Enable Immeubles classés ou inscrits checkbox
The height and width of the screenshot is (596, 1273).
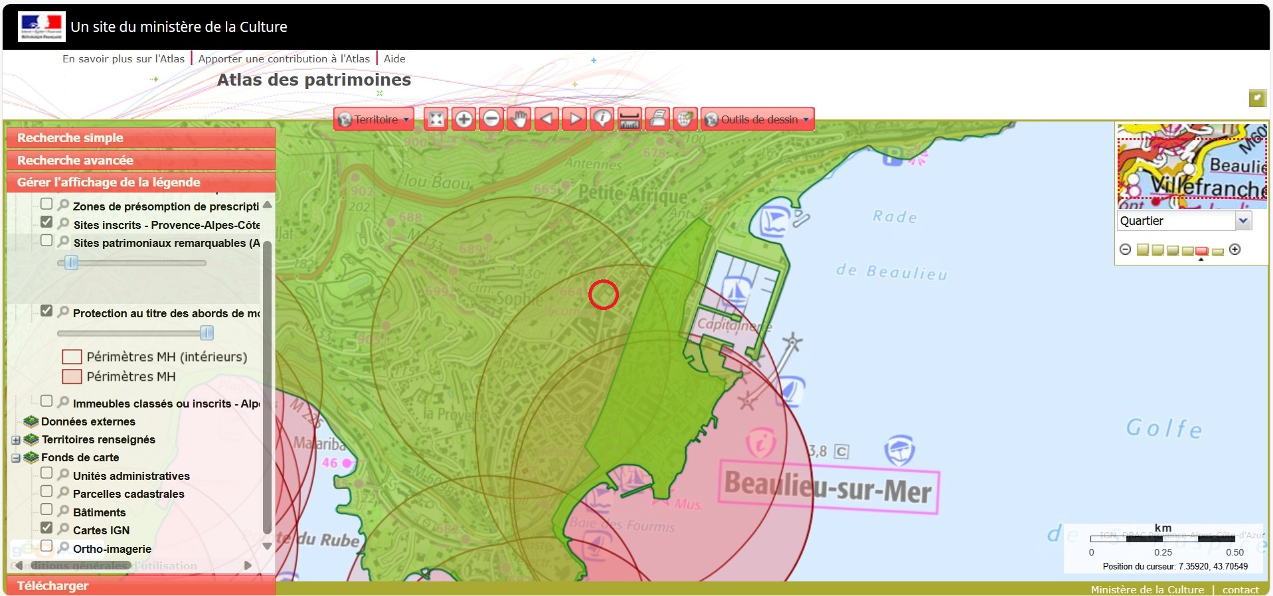(x=46, y=401)
